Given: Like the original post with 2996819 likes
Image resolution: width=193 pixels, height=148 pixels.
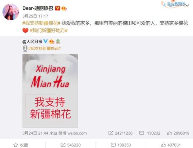Looking at the screenshot, I should click(x=178, y=133).
